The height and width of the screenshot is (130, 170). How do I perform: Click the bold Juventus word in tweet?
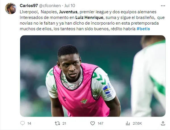point(68,12)
